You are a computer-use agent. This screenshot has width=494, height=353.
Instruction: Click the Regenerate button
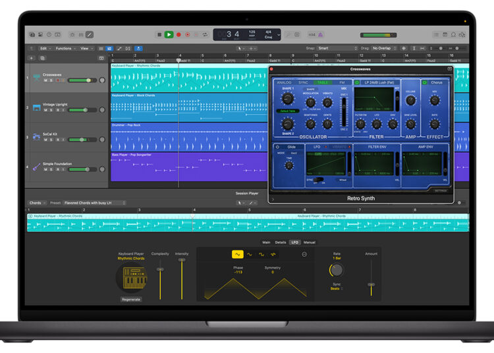131,299
